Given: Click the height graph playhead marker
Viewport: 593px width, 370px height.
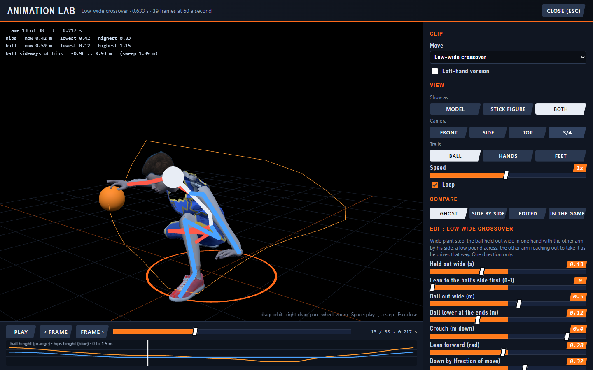Looking at the screenshot, I should coord(147,353).
